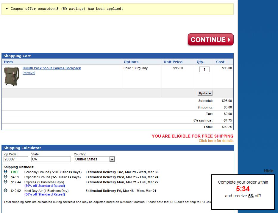Click the Express '30% off Standard Rates!' text
This screenshot has height=213, width=278.
pos(45,186)
